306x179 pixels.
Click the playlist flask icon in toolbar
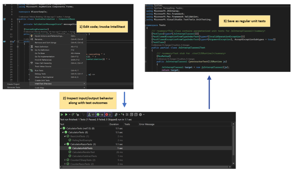pyautogui.click(x=116, y=114)
